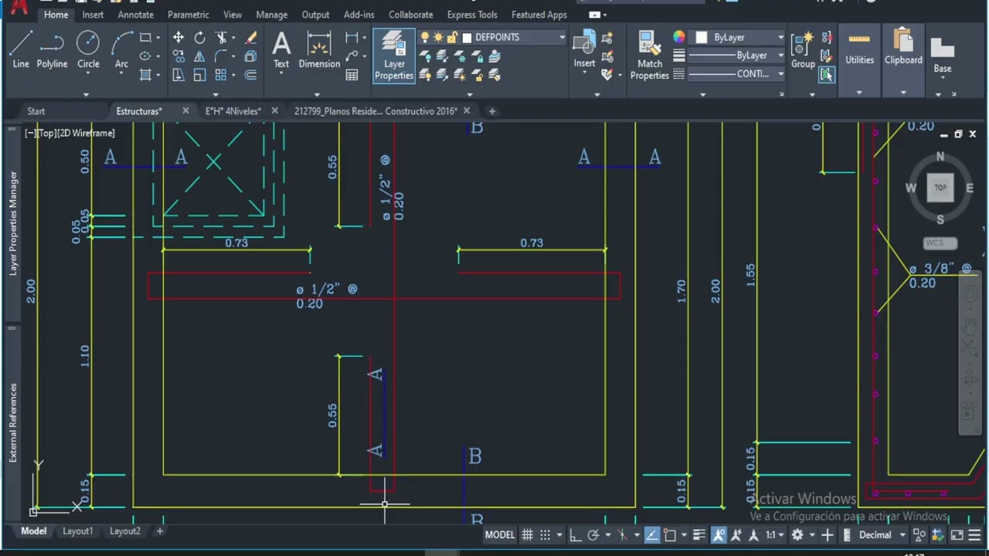Activate the Rotate command icon
989x556 pixels.
199,38
